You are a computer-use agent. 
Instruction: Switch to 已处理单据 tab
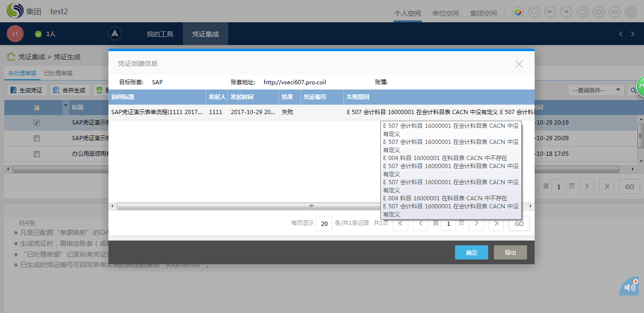(x=58, y=73)
